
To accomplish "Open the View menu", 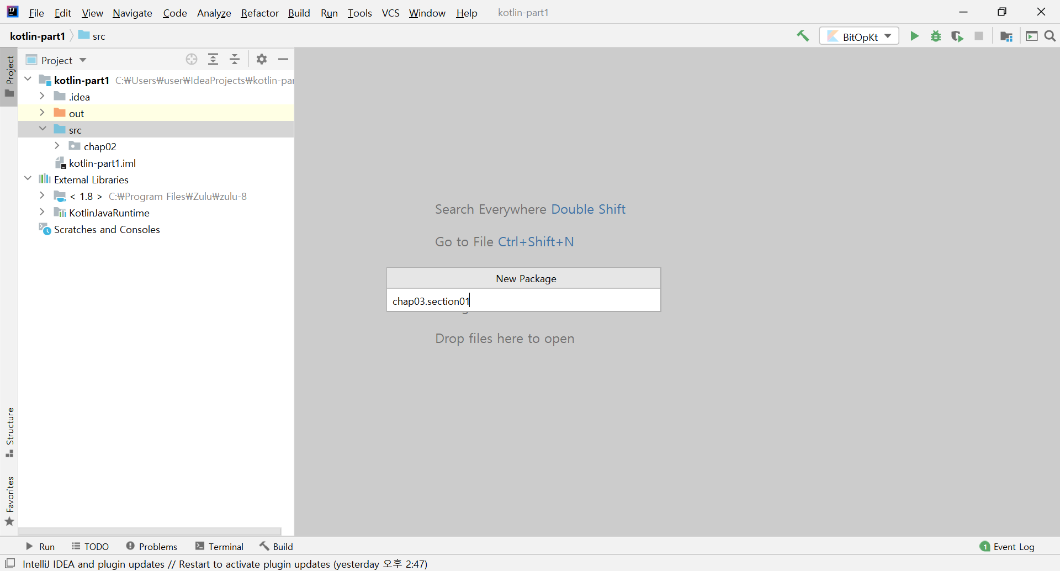I will tap(92, 13).
